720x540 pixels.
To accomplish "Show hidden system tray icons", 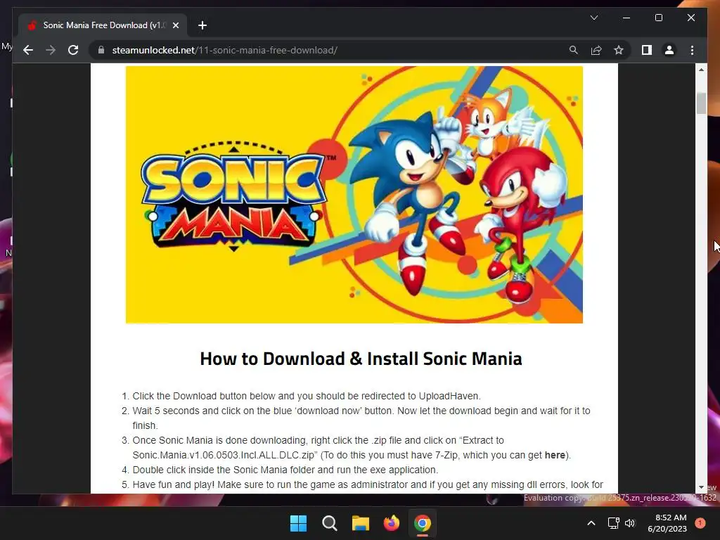I will tap(591, 523).
